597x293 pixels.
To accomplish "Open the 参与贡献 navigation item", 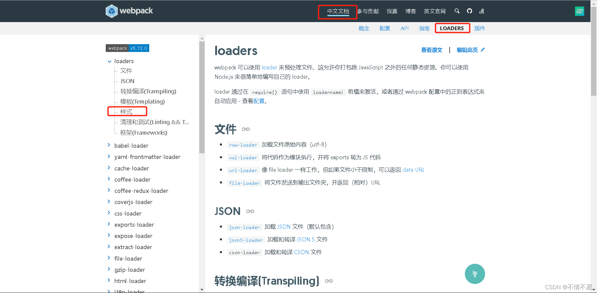I will coord(368,11).
